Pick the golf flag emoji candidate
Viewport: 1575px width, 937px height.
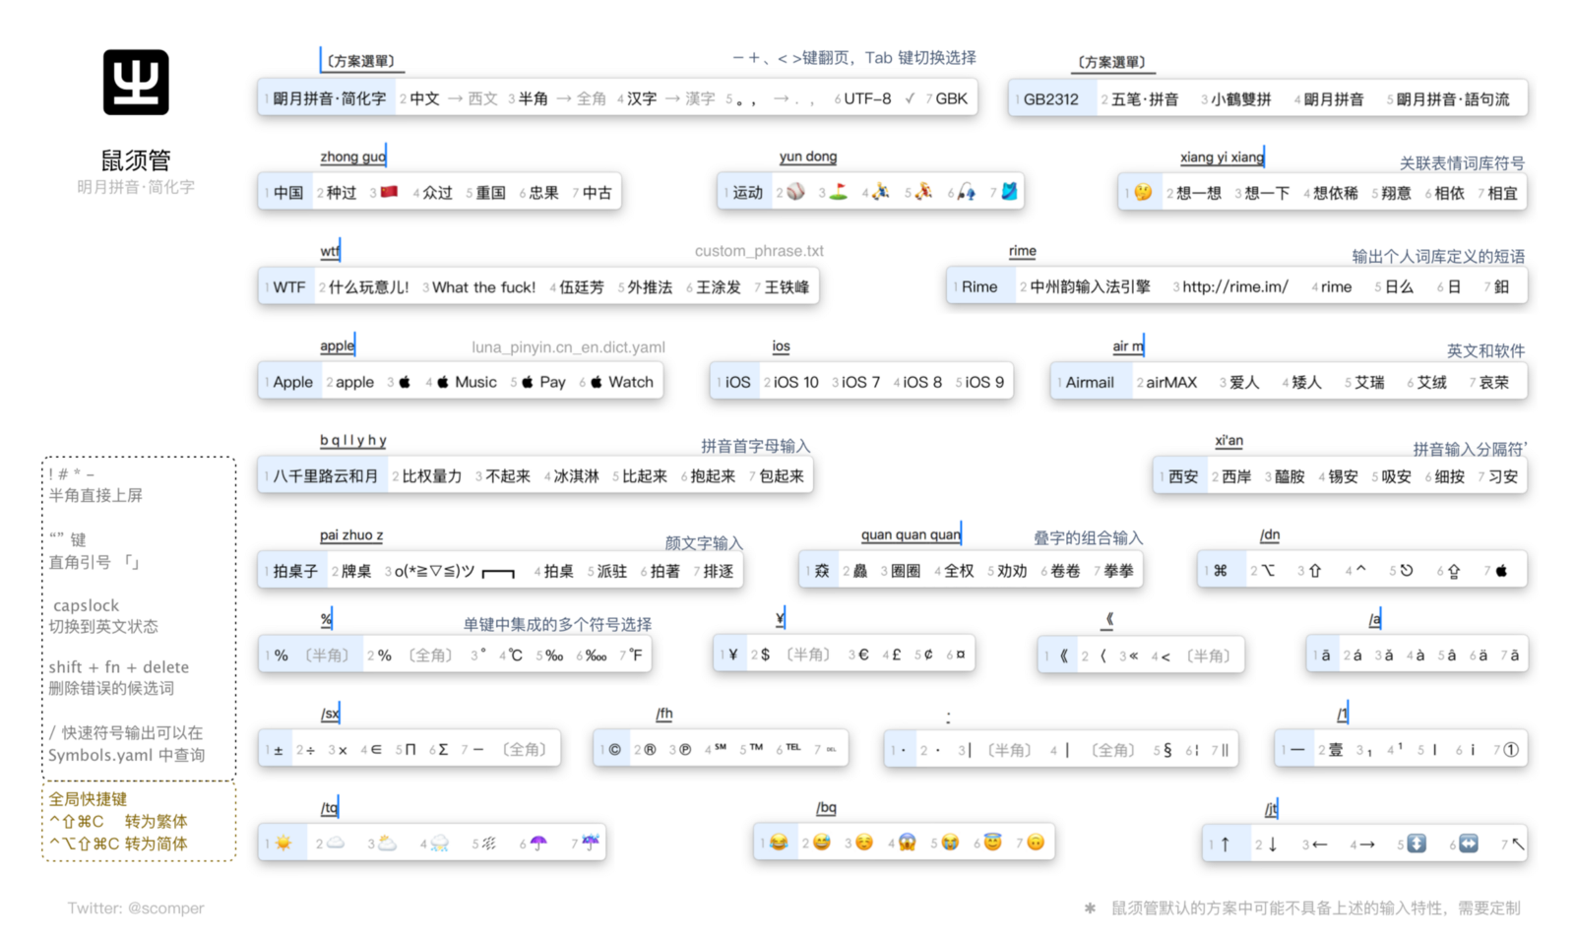point(838,192)
